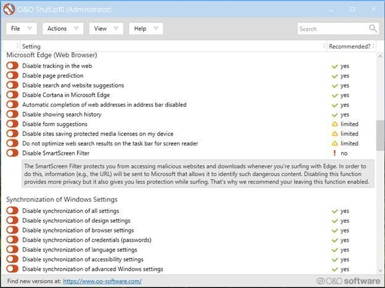Sort by the Recommended? column header

[351, 46]
